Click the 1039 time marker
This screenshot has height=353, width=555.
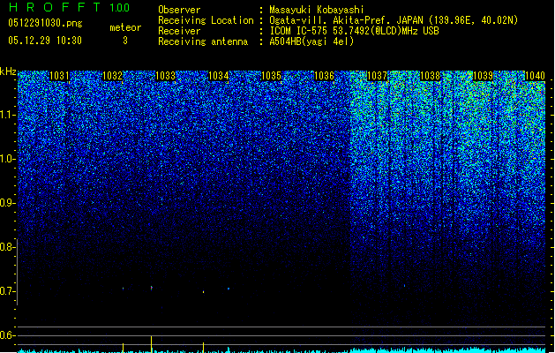(x=484, y=76)
